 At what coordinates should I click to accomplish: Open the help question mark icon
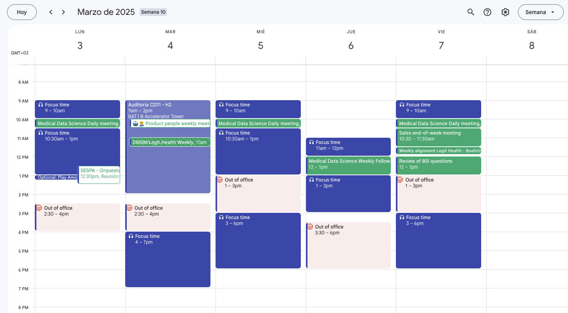pyautogui.click(x=487, y=12)
